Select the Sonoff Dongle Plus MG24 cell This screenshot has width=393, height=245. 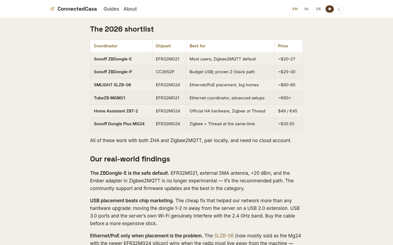[x=121, y=124]
